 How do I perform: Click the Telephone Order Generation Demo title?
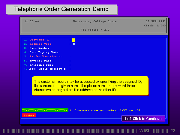[61, 9]
